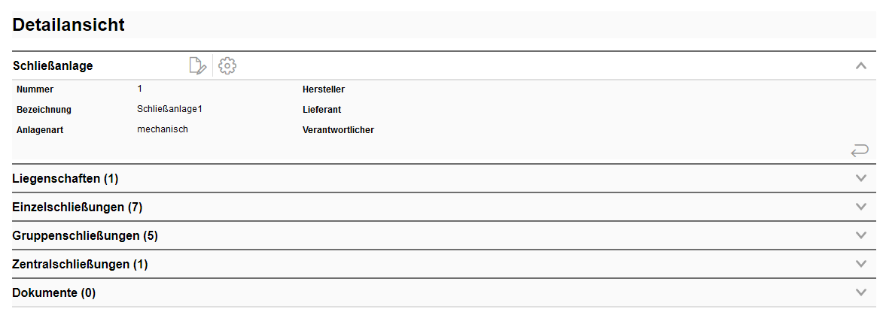Expand the Gruppenschließungen chevron arrow
This screenshot has width=889, height=312.
862,235
